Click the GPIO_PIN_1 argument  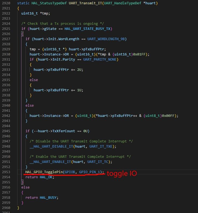tap(89, 172)
